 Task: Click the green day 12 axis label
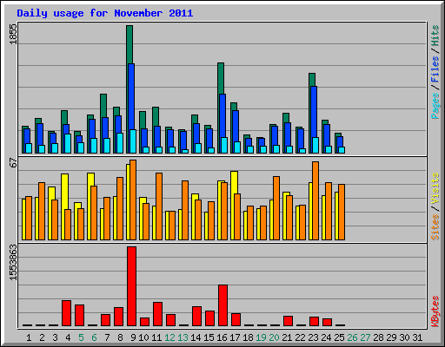point(169,337)
